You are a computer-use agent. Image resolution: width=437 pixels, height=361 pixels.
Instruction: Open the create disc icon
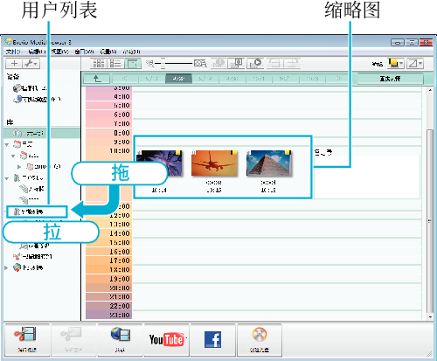(260, 340)
